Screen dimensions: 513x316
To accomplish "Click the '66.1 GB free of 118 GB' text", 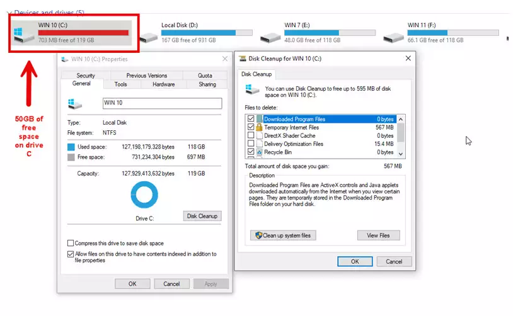I will (x=435, y=40).
